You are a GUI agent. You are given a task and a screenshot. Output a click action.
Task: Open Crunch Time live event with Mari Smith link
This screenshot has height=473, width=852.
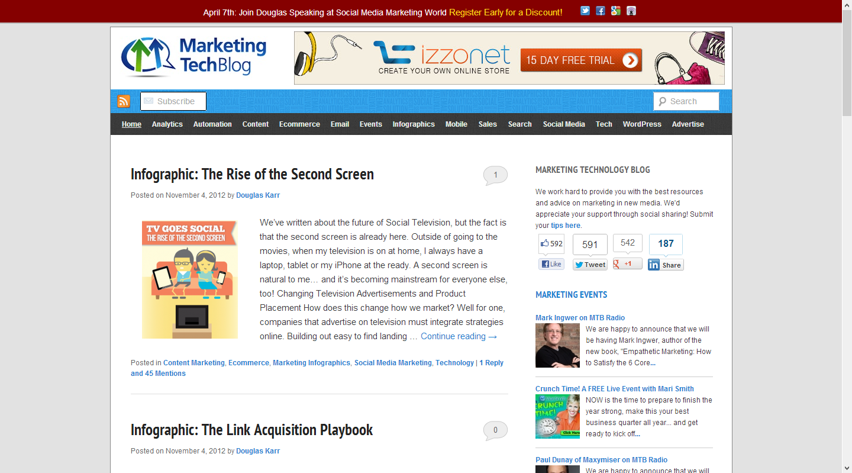tap(615, 389)
